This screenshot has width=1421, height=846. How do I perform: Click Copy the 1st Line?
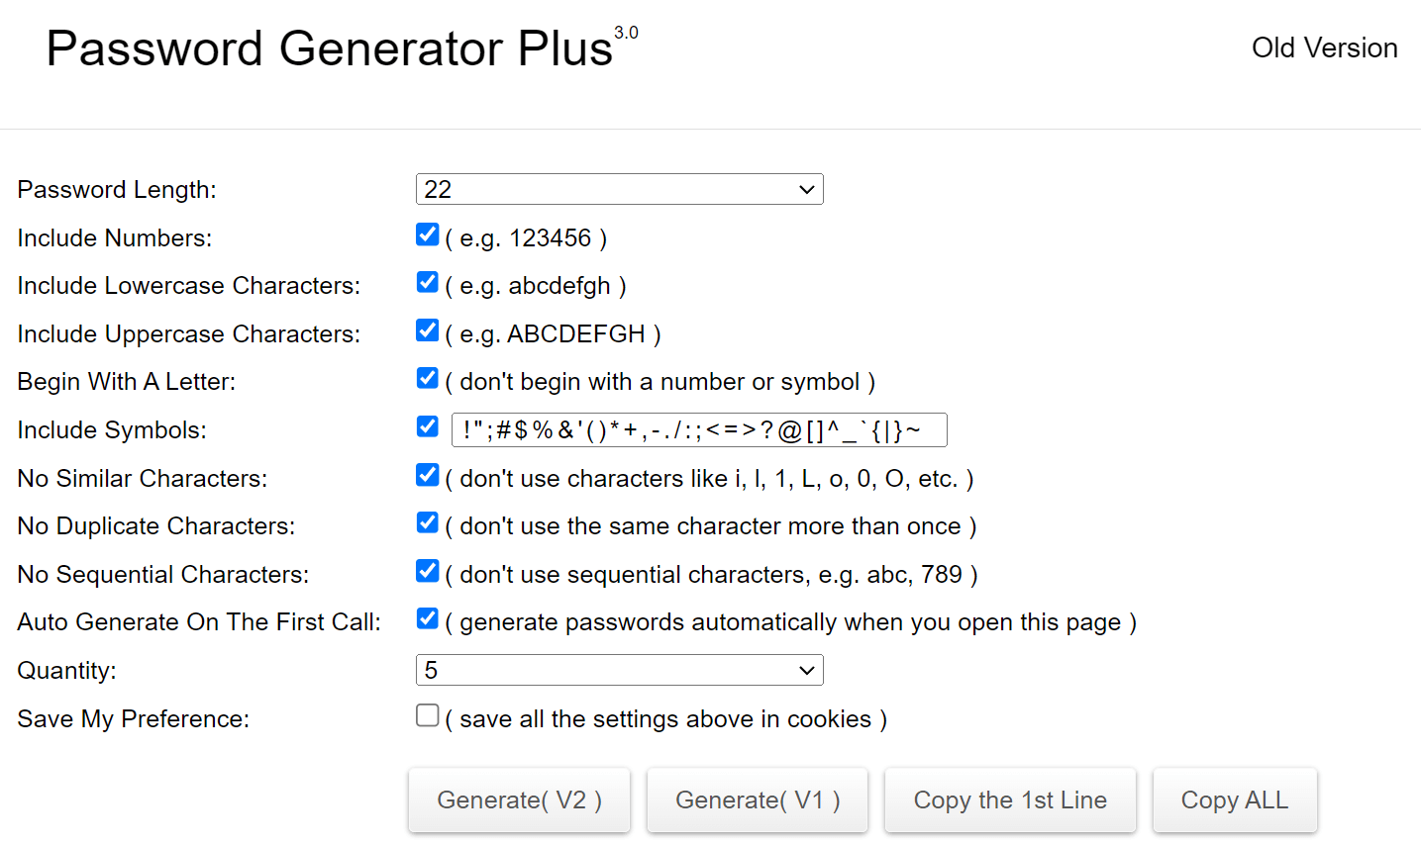pyautogui.click(x=1010, y=799)
